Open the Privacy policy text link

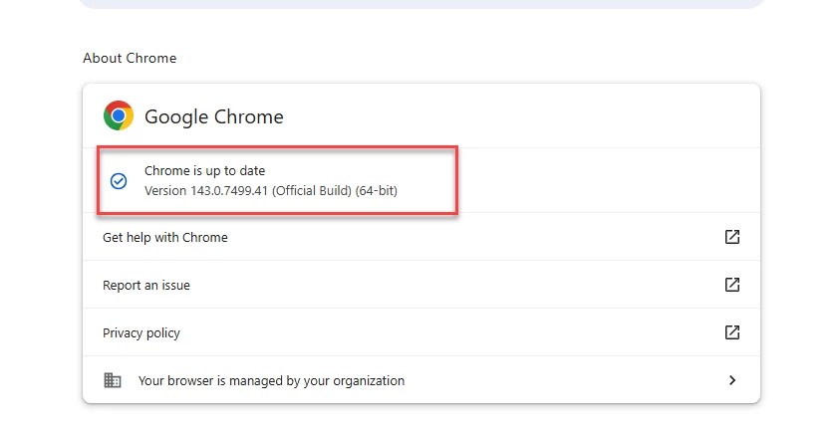tap(141, 333)
